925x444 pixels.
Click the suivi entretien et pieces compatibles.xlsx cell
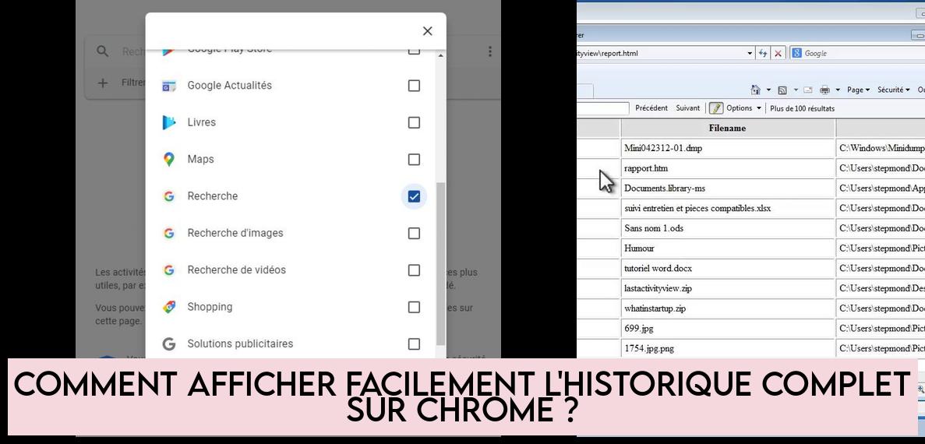[727, 209]
